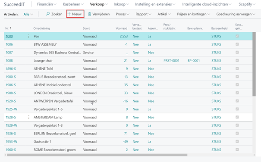Toggle the checkbox in the ROME Bezoekersstoel row
This screenshot has width=261, height=162.
[x=237, y=150]
